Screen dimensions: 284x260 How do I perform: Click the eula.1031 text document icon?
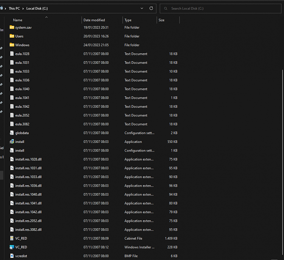pyautogui.click(x=12, y=63)
